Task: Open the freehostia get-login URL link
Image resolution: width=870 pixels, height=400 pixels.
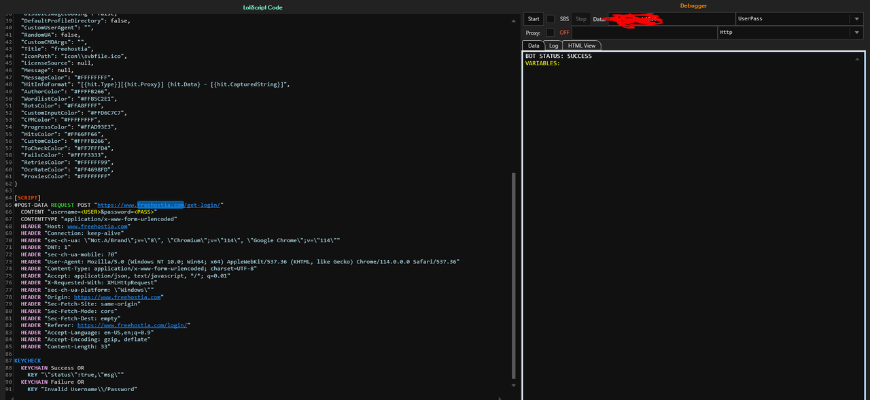Action: coord(158,205)
